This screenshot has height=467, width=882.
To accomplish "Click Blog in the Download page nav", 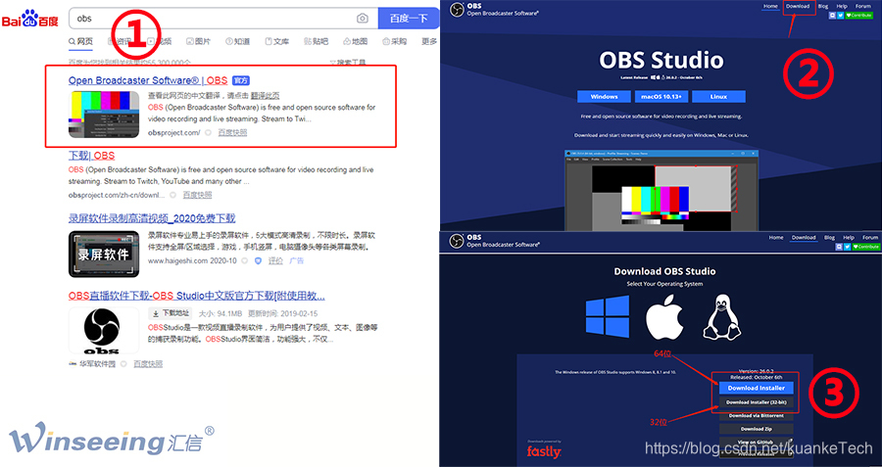I will pyautogui.click(x=830, y=238).
